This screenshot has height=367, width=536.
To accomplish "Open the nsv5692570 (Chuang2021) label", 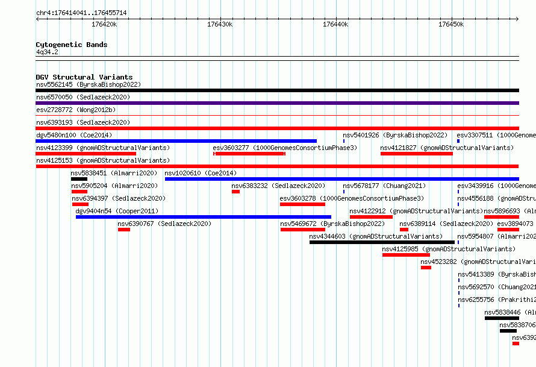I will [497, 287].
